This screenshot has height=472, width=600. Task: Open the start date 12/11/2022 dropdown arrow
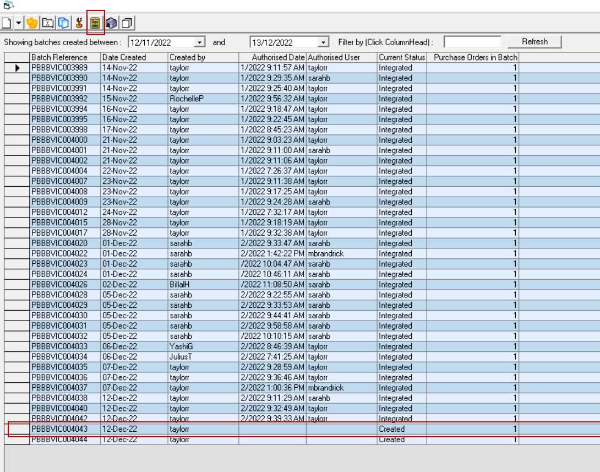199,42
